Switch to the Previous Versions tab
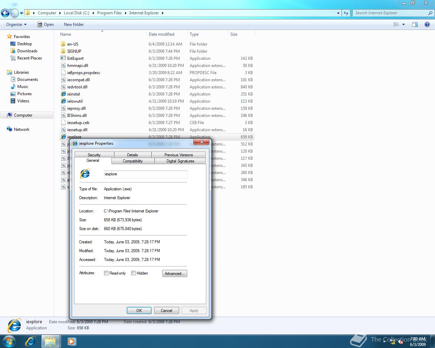The height and width of the screenshot is (348, 435). tap(178, 155)
